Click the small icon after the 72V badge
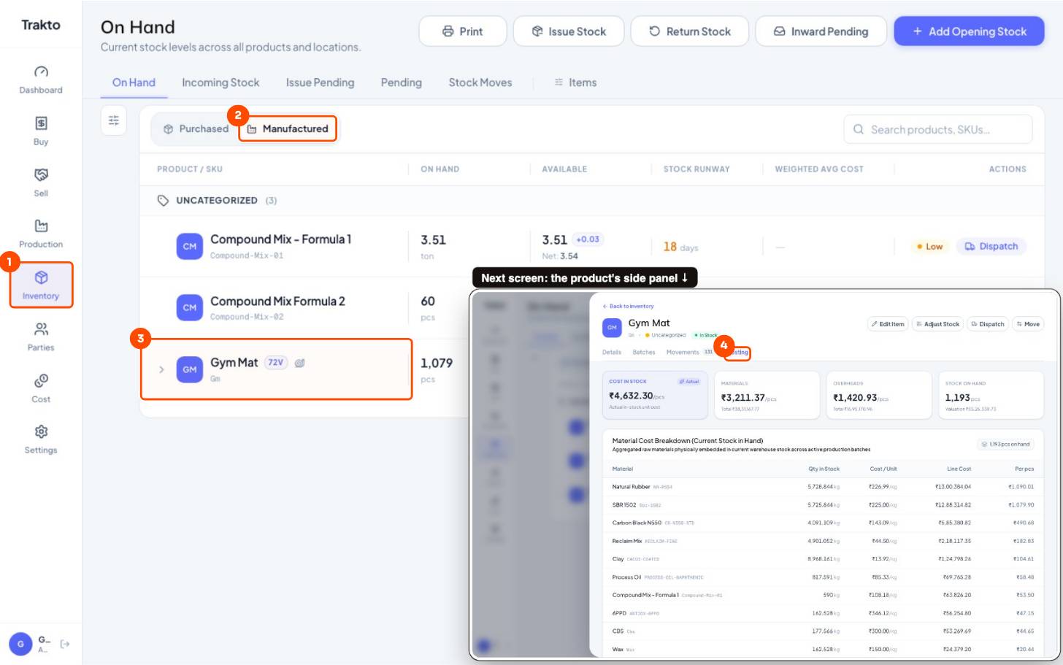This screenshot has height=665, width=1063. (x=299, y=363)
